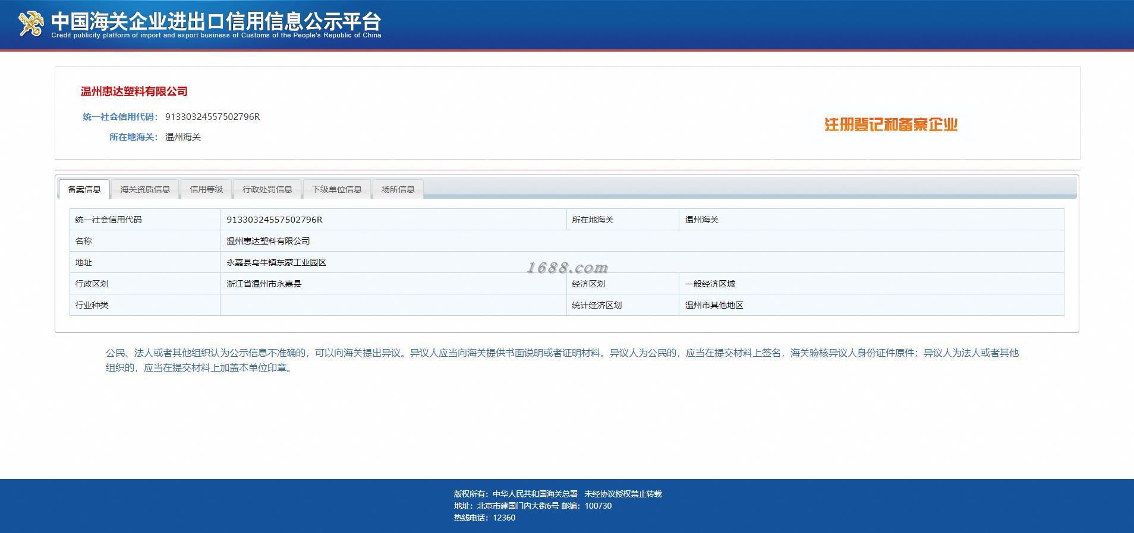Screen dimensions: 1134x533
Task: Click the customs key emblem logo
Action: [x=31, y=24]
